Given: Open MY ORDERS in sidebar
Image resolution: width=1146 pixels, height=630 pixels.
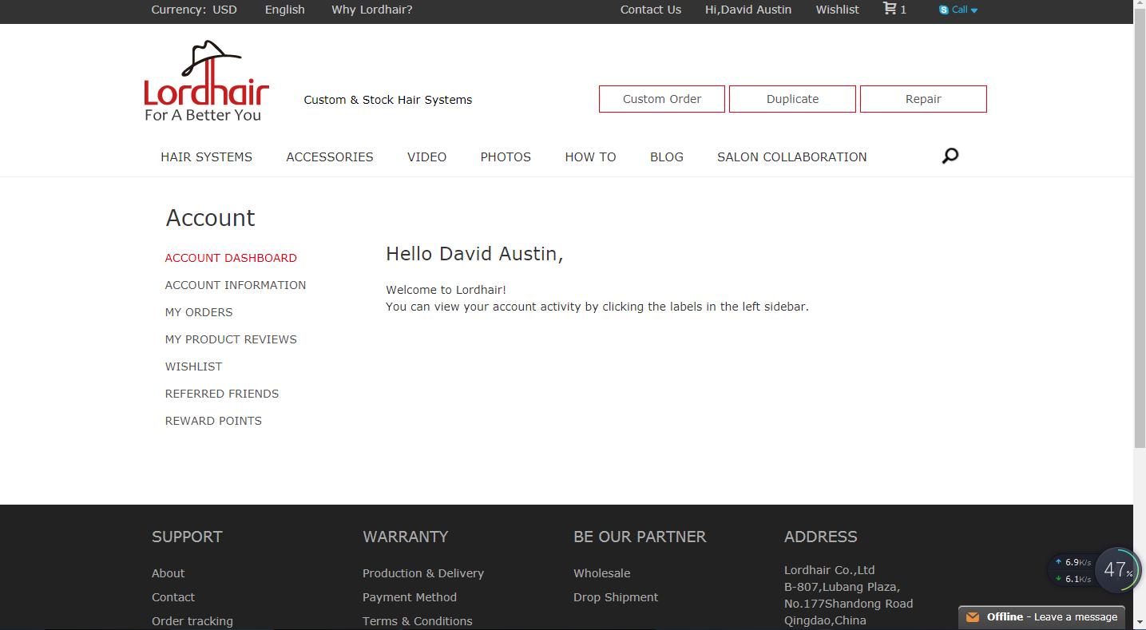Looking at the screenshot, I should point(199,312).
